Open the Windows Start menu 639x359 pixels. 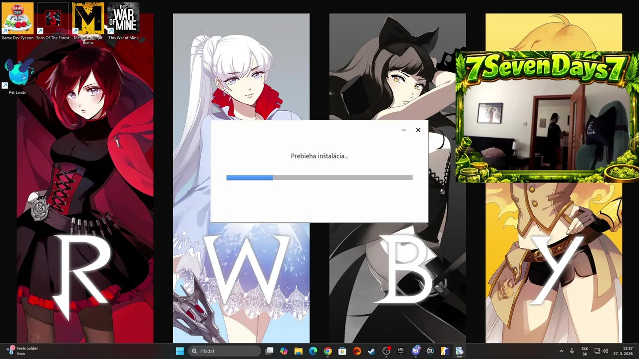point(180,351)
